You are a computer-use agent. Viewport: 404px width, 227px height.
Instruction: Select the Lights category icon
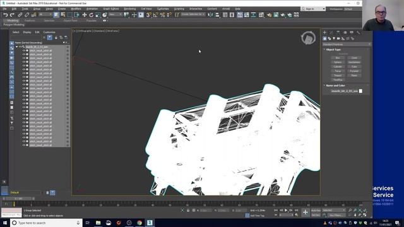[x=334, y=38]
